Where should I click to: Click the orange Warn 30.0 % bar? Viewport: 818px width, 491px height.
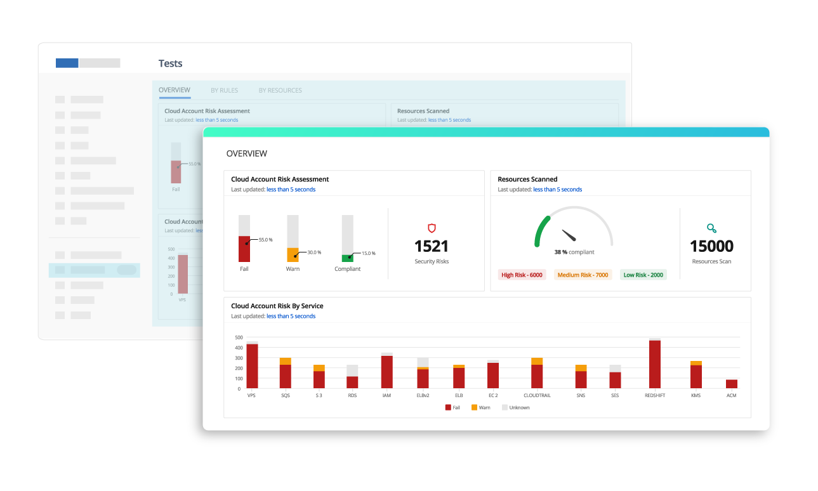(293, 254)
